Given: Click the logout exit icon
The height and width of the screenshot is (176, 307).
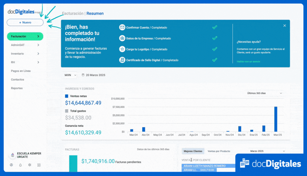Looking at the screenshot, I should [x=39, y=165].
